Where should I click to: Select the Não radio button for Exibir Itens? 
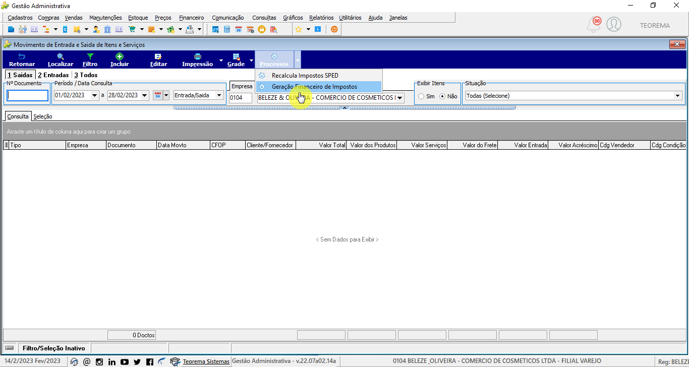pos(443,96)
